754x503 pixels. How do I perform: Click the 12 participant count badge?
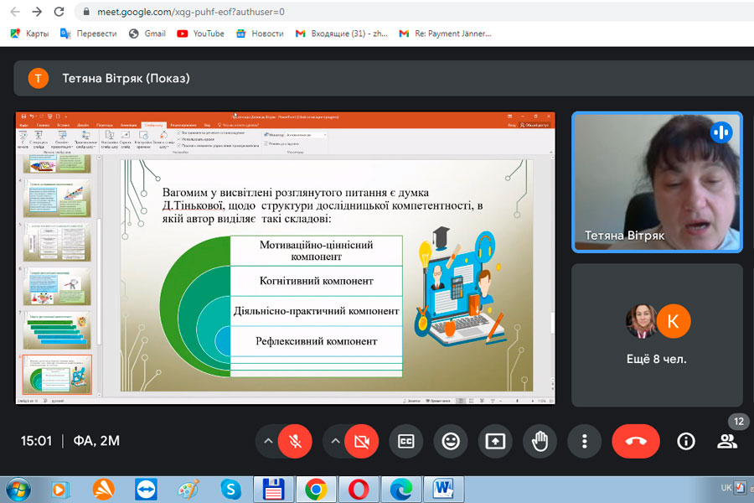739,422
